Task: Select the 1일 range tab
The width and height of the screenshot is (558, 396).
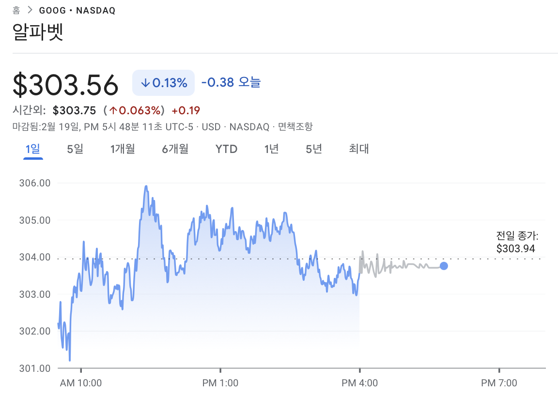Action: pyautogui.click(x=33, y=149)
